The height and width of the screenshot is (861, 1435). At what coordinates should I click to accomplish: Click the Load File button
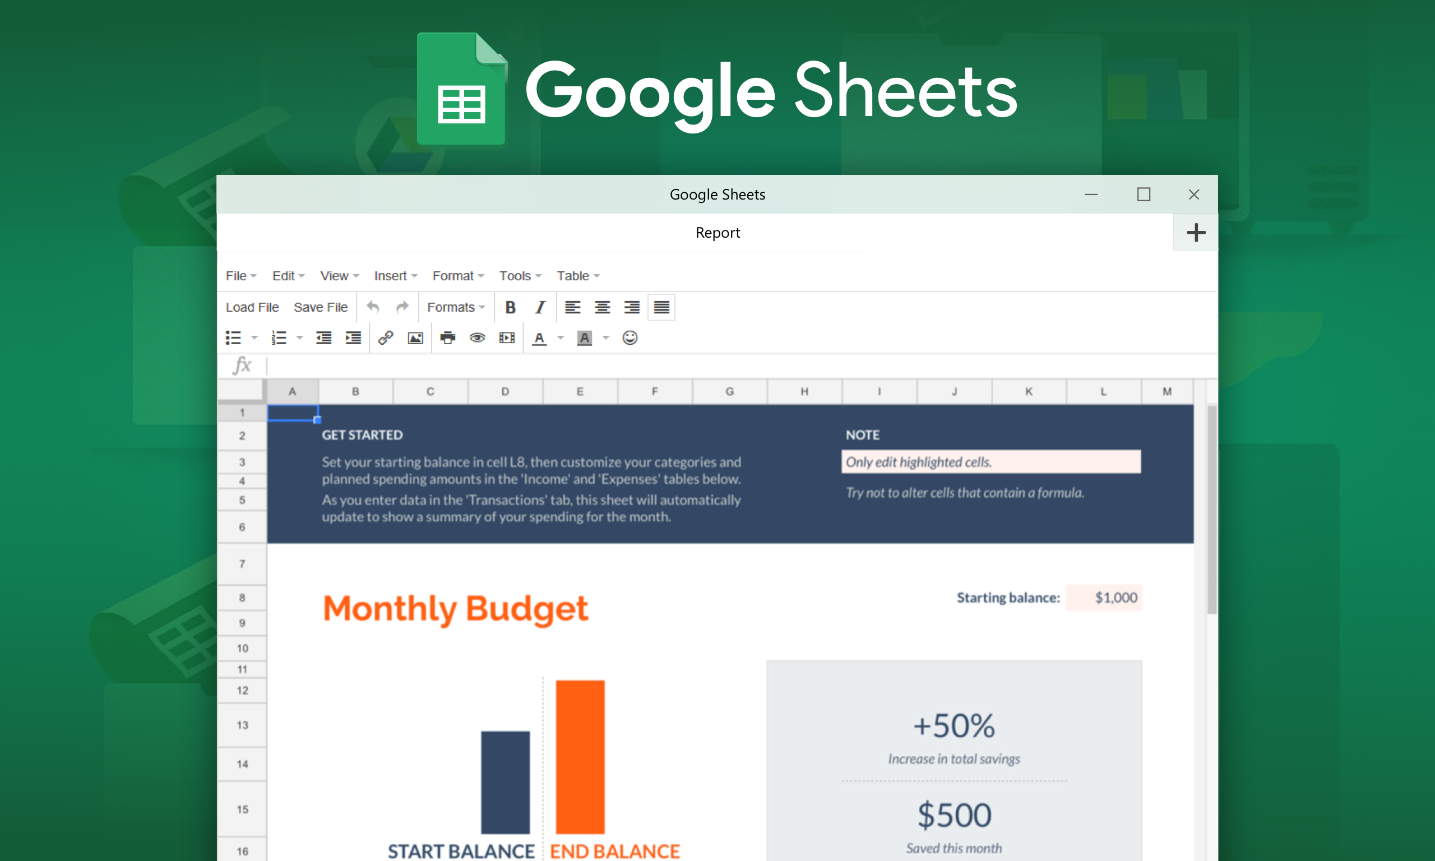252,308
